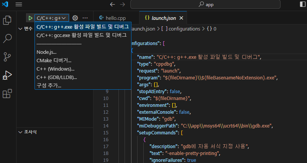This screenshot has height=163, width=307.
Task: Toggle the sidebar layout icon at top right
Action: (x=303, y=4)
